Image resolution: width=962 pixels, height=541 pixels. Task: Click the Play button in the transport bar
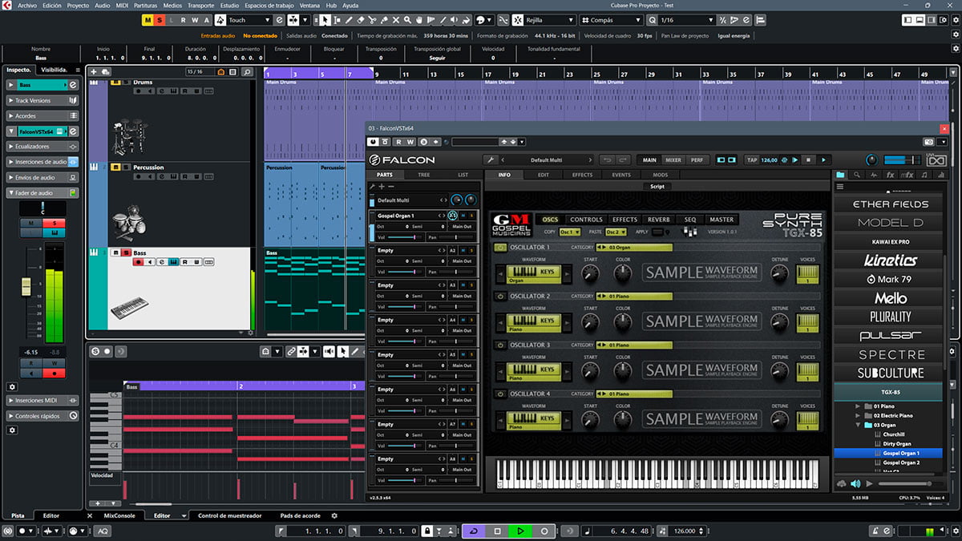pyautogui.click(x=520, y=531)
